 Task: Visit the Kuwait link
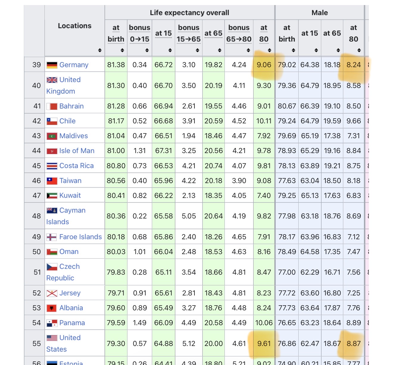coord(70,195)
